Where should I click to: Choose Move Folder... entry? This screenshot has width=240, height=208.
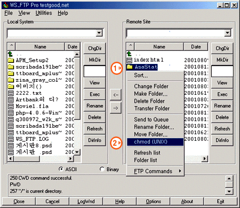tap(155, 134)
